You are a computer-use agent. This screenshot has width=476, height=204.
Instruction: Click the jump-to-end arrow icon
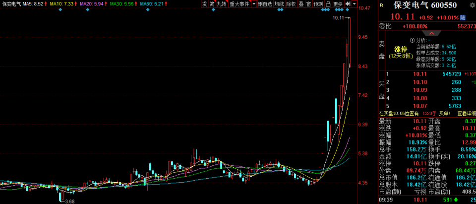pyautogui.click(x=348, y=4)
